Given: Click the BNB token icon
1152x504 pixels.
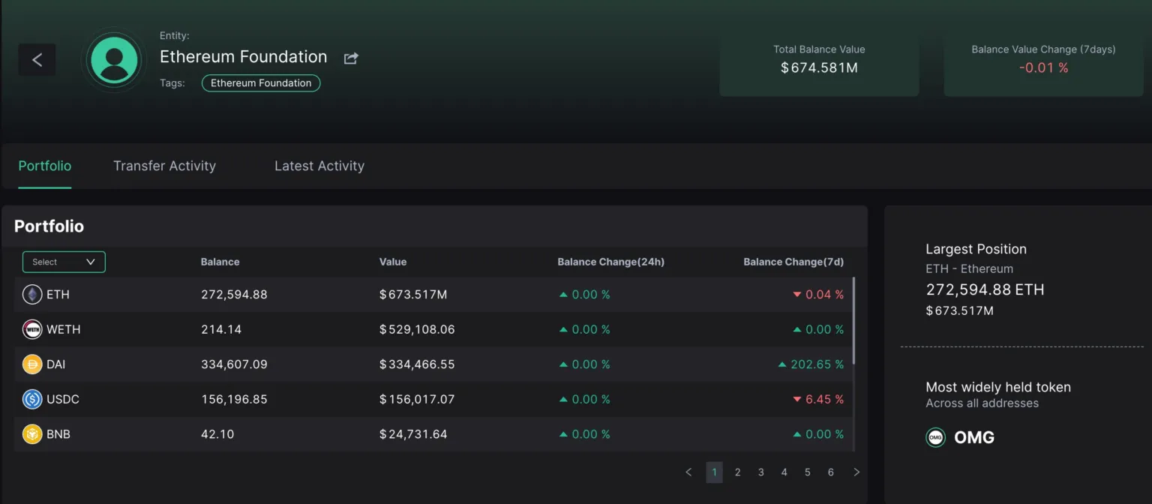Looking at the screenshot, I should pos(32,434).
